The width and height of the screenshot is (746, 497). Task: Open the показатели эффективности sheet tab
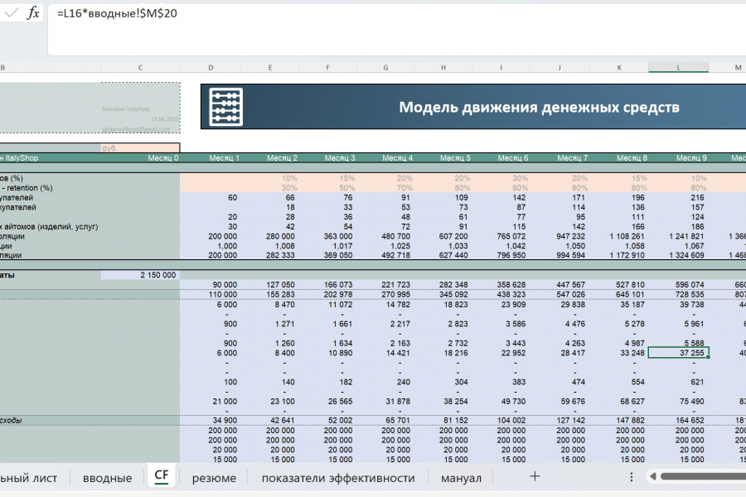pyautogui.click(x=338, y=478)
